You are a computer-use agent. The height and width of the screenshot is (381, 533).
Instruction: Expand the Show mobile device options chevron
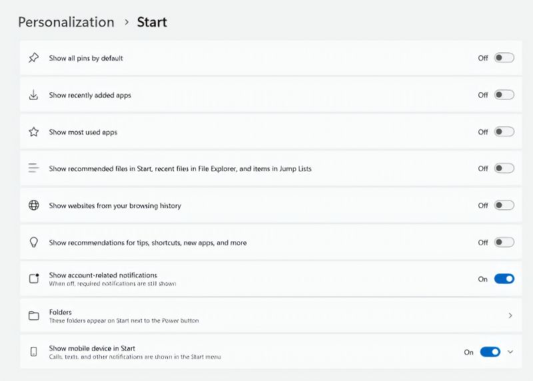pos(510,352)
